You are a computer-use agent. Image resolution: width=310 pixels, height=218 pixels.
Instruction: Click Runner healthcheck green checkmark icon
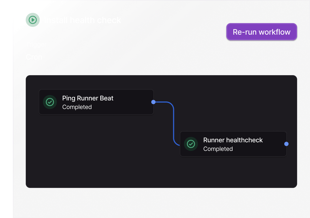[x=191, y=144]
